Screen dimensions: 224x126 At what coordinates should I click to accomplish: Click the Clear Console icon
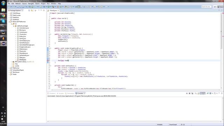coord(196,93)
